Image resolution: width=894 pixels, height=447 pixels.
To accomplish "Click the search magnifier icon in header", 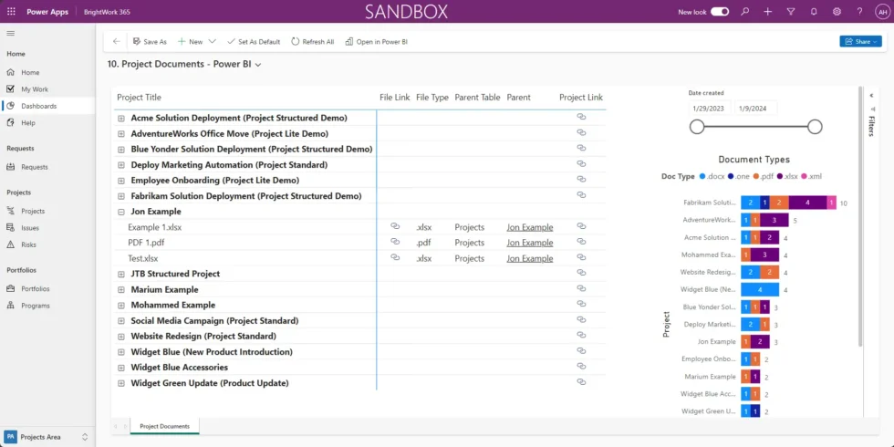I will [745, 12].
